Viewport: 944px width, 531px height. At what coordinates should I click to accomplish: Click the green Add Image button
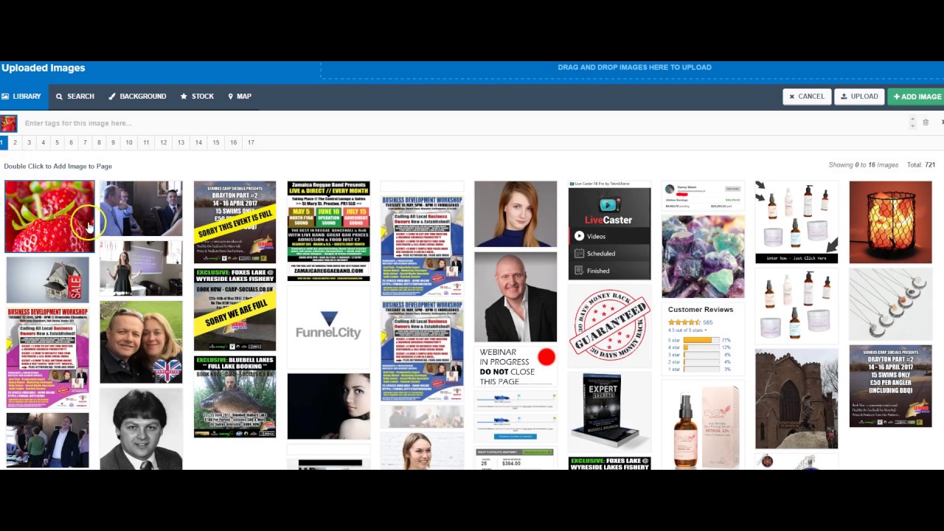coord(917,97)
